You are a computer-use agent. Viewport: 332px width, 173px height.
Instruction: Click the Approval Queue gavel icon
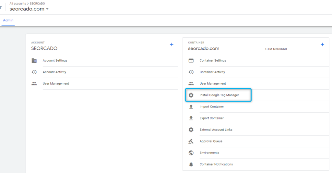click(x=191, y=141)
